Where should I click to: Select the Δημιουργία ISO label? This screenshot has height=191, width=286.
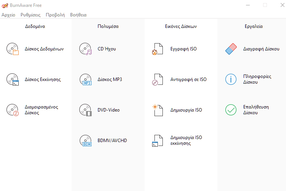tap(186, 110)
